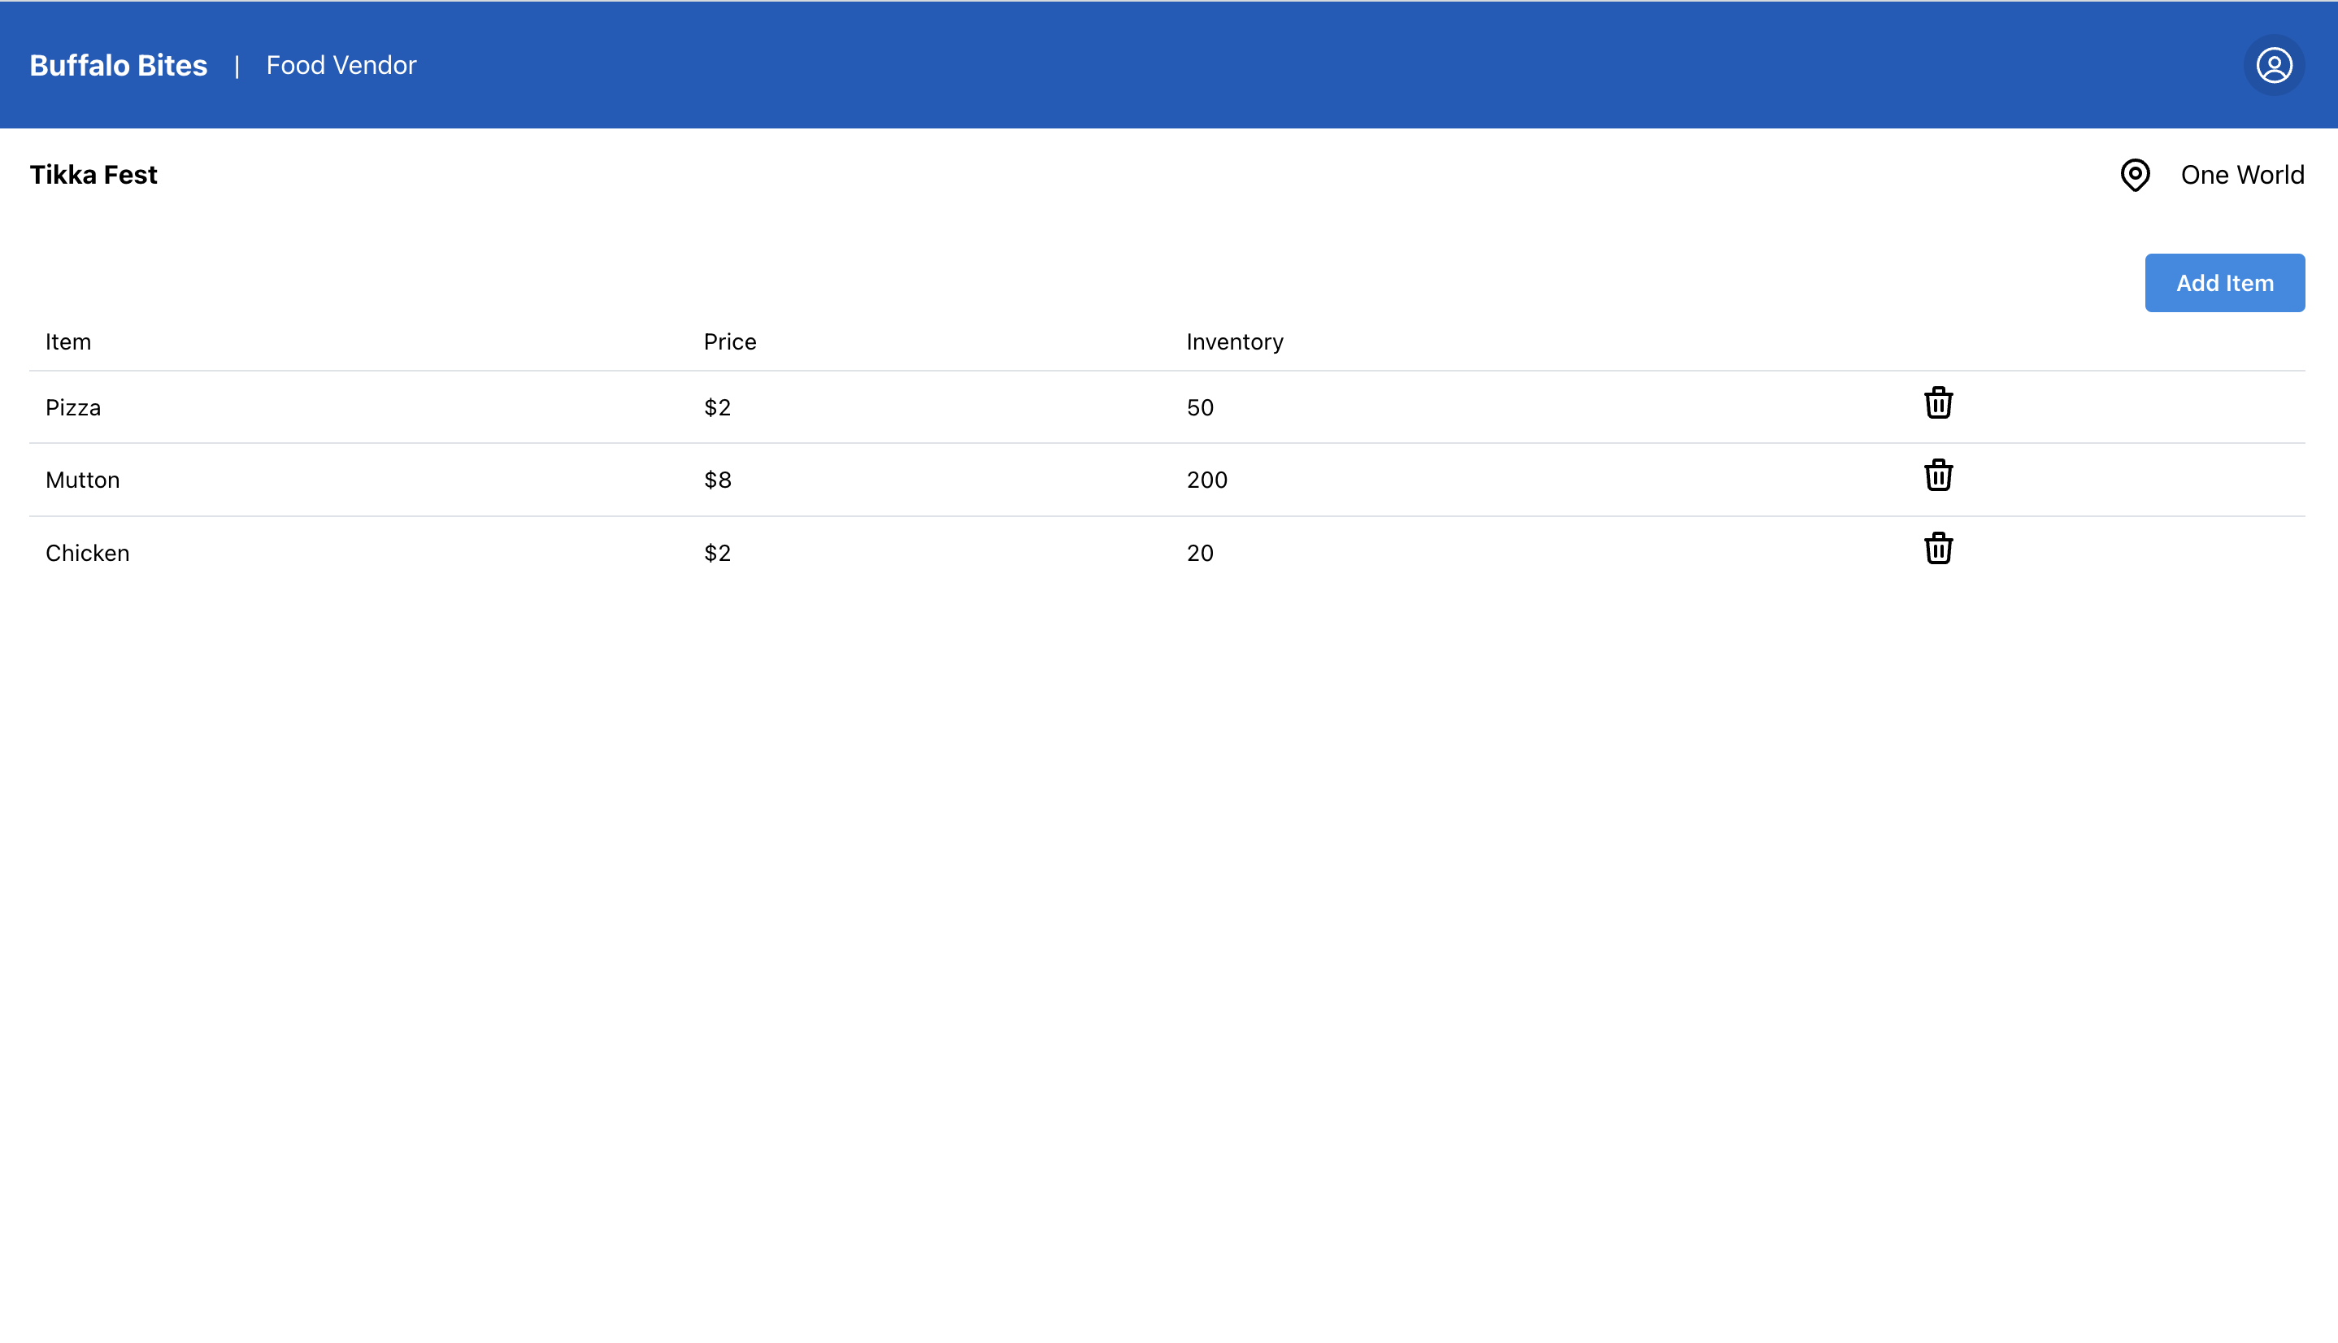Click the Mutton inventory value 200
This screenshot has height=1343, width=2338.
(1206, 480)
